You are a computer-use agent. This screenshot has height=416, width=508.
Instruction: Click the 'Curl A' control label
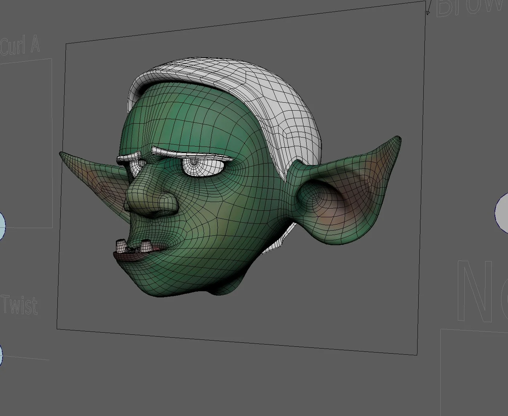[20, 46]
